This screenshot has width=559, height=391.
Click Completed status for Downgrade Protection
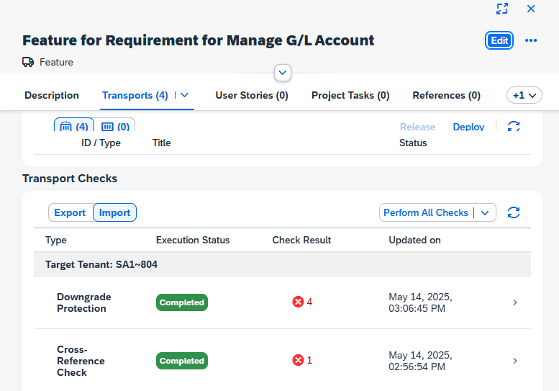182,302
